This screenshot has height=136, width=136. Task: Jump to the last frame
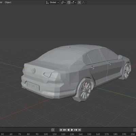pyautogui.click(x=80, y=130)
